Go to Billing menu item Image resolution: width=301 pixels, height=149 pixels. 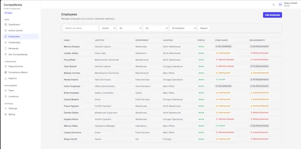pos(21,114)
